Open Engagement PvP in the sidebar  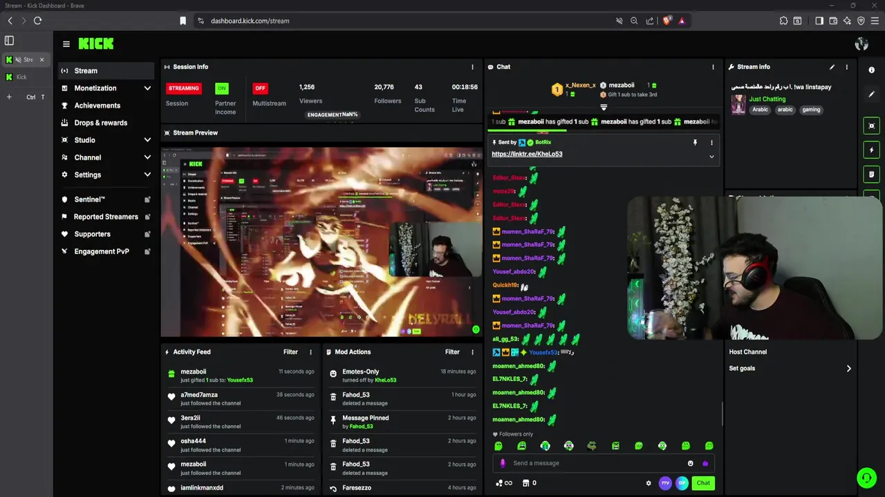coord(106,251)
